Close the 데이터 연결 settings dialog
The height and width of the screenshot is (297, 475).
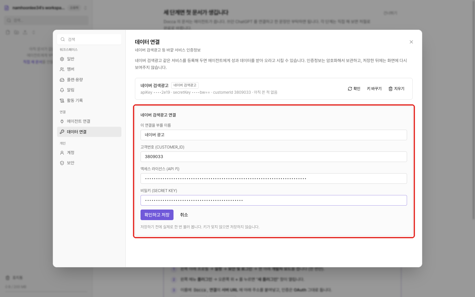click(411, 42)
